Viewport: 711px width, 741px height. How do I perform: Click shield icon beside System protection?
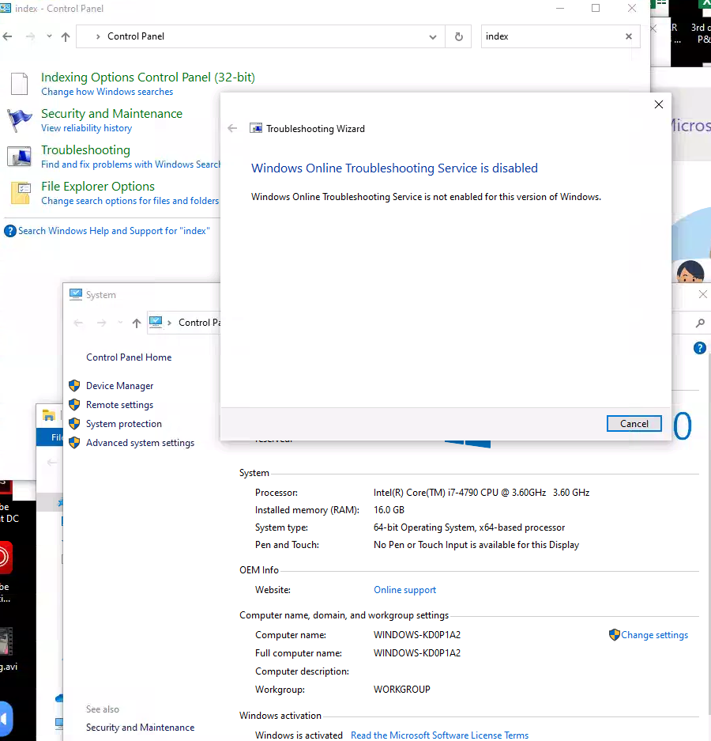(x=74, y=423)
